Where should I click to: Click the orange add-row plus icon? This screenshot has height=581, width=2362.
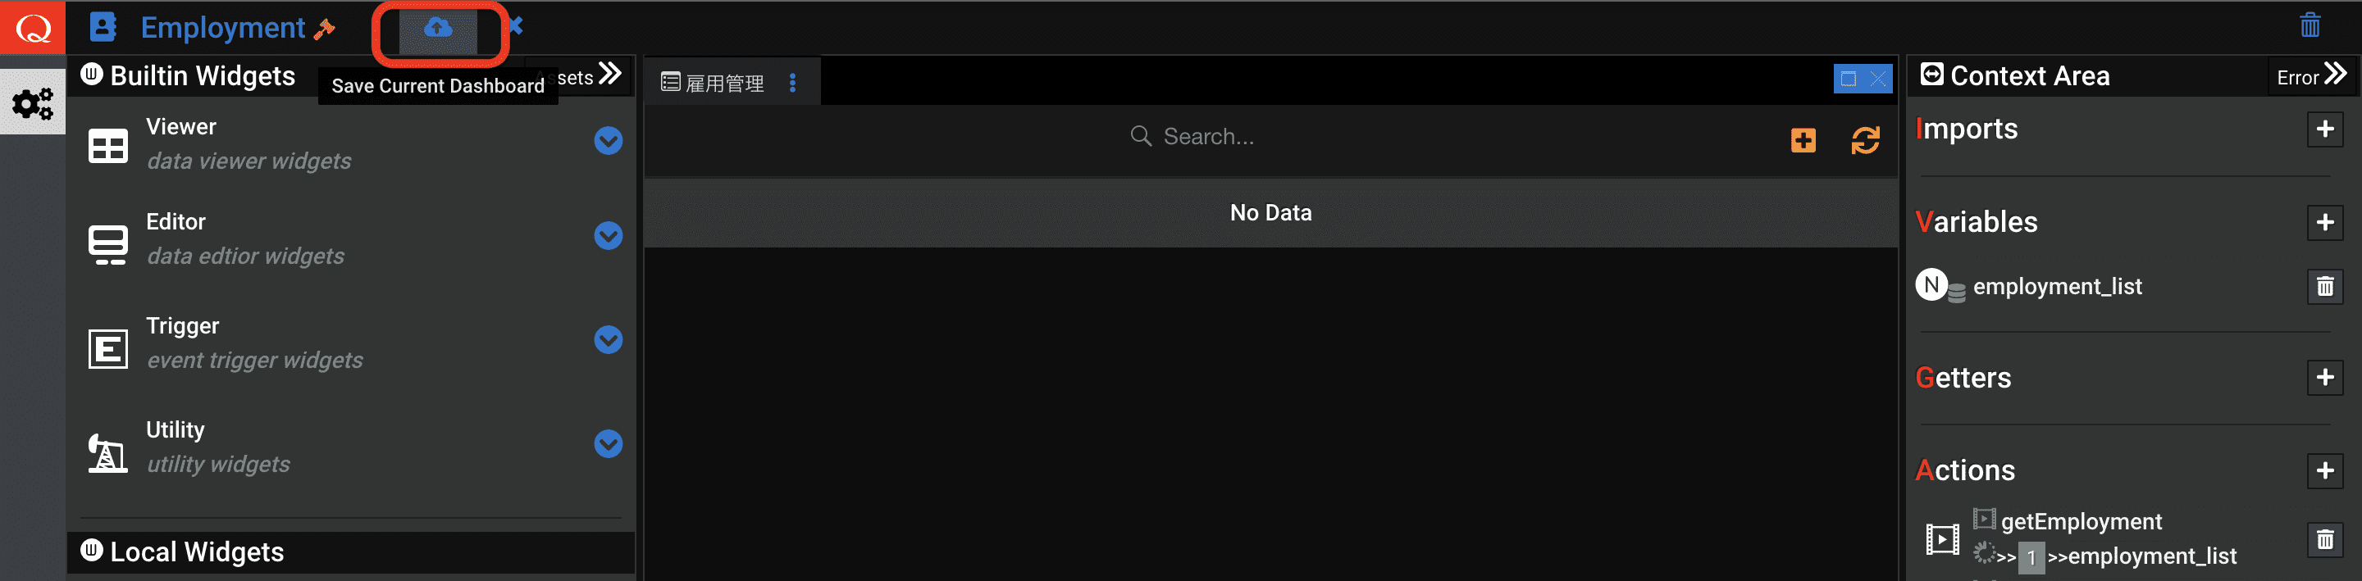tap(1803, 140)
